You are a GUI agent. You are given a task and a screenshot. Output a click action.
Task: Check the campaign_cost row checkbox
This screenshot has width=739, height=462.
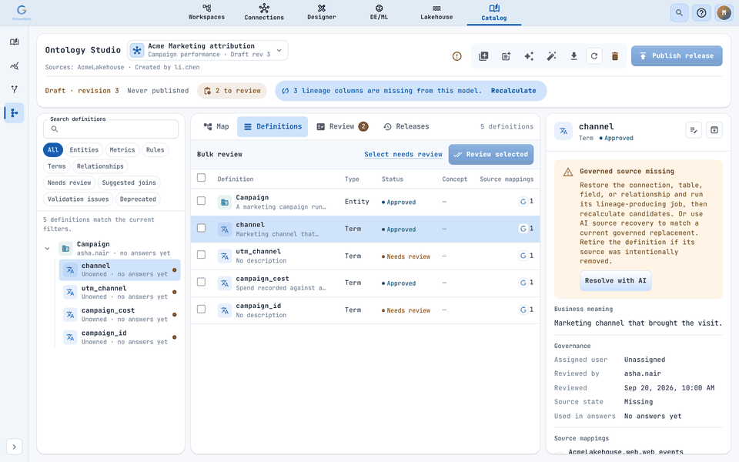point(201,282)
